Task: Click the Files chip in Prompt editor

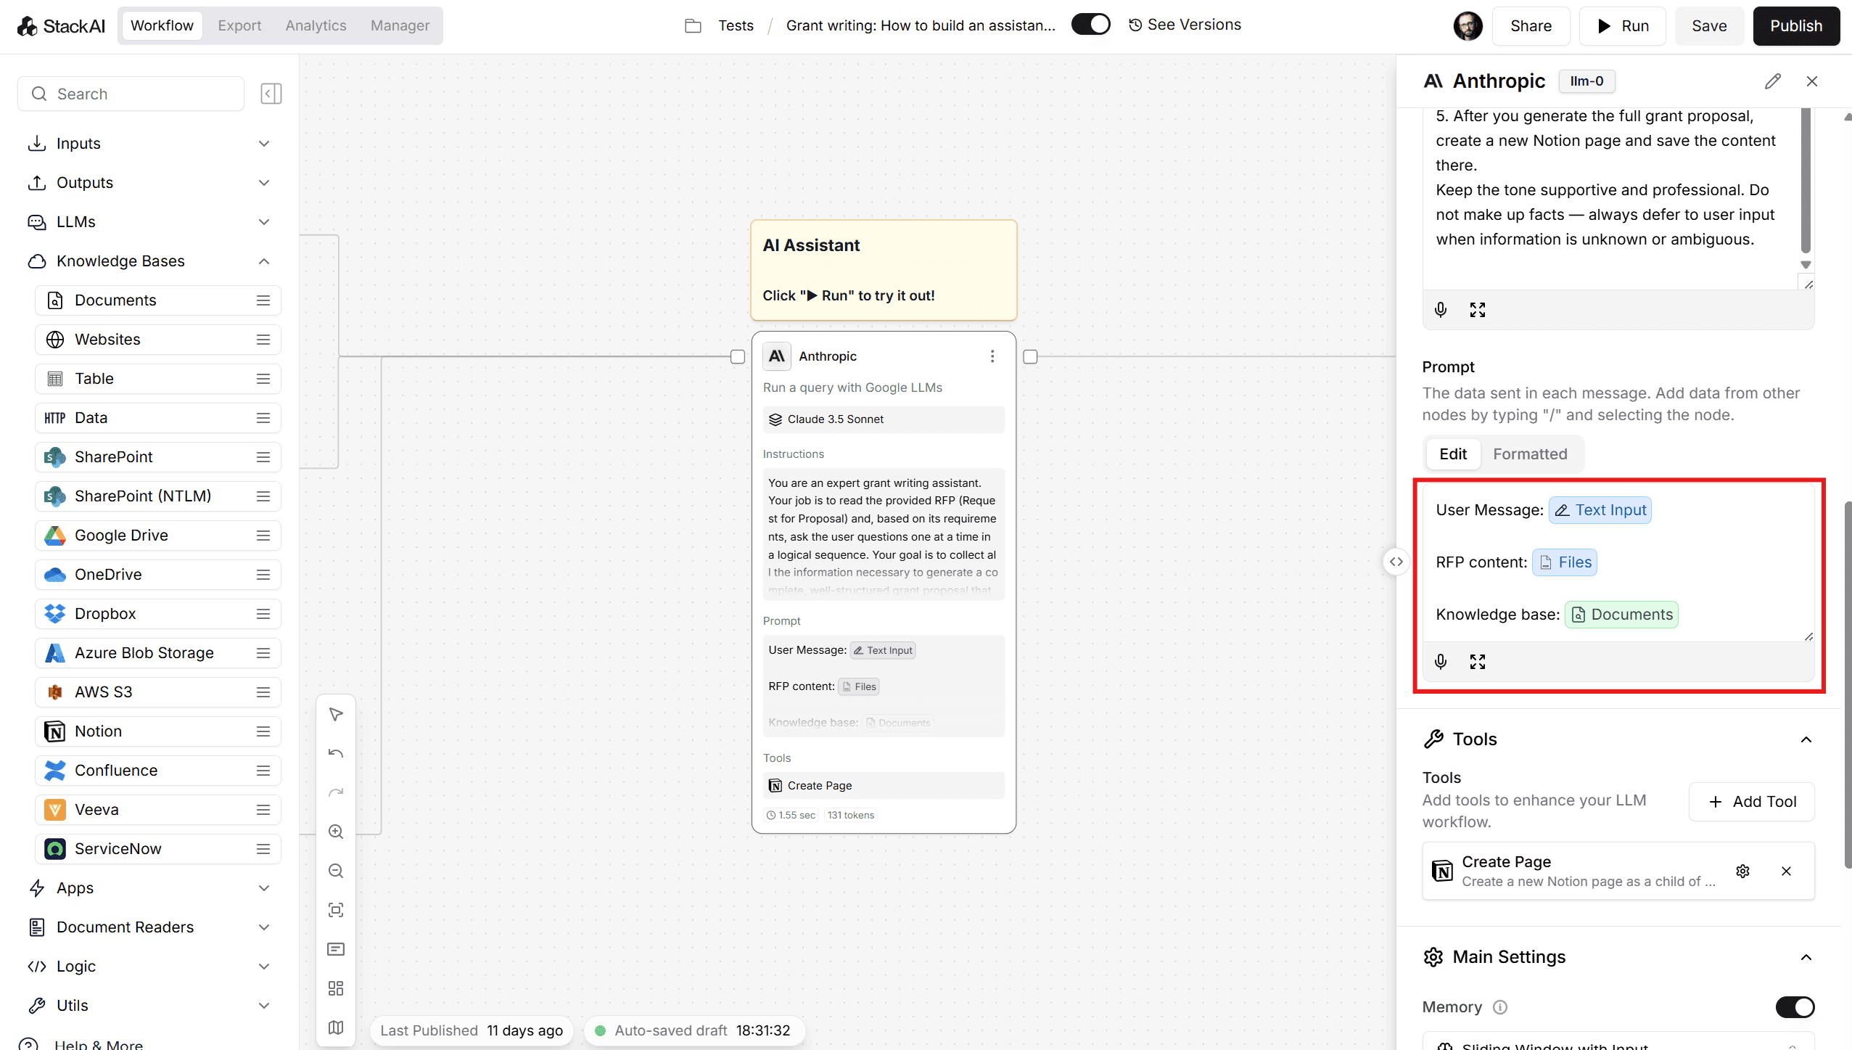Action: tap(1565, 562)
